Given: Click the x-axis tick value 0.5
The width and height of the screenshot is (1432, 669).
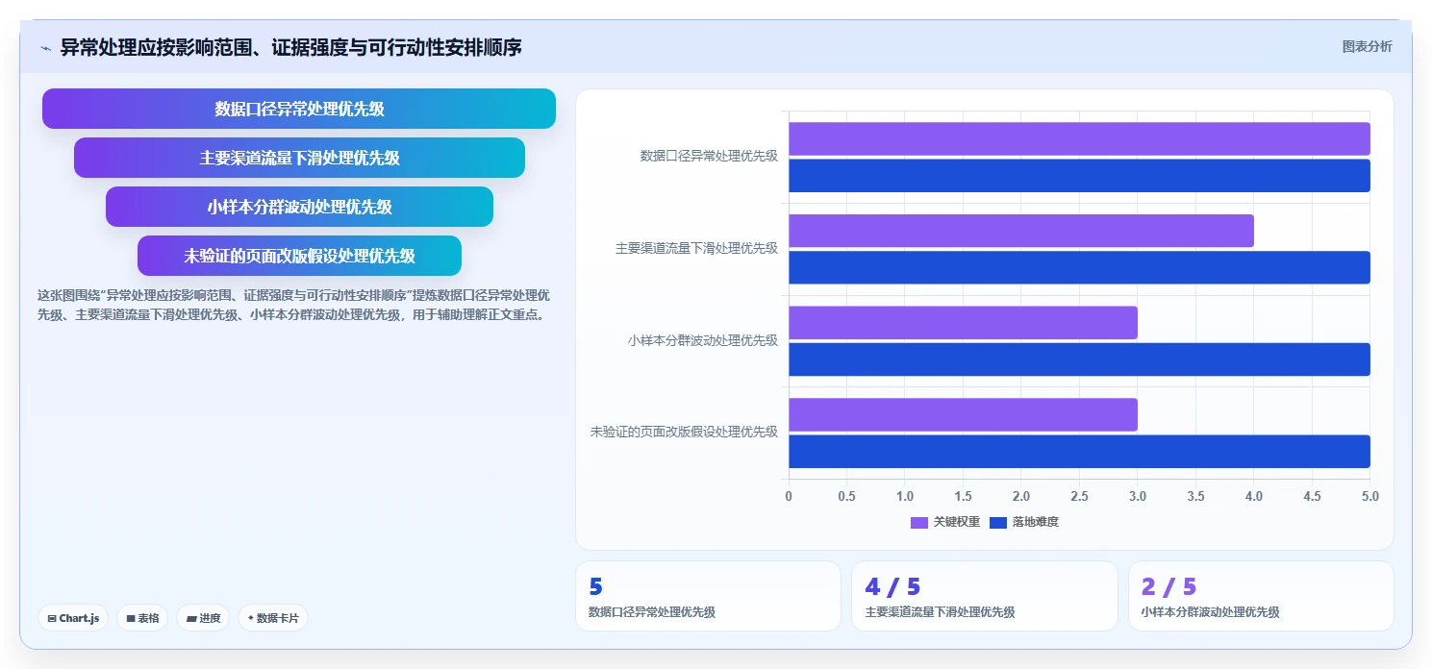Looking at the screenshot, I should tap(846, 496).
